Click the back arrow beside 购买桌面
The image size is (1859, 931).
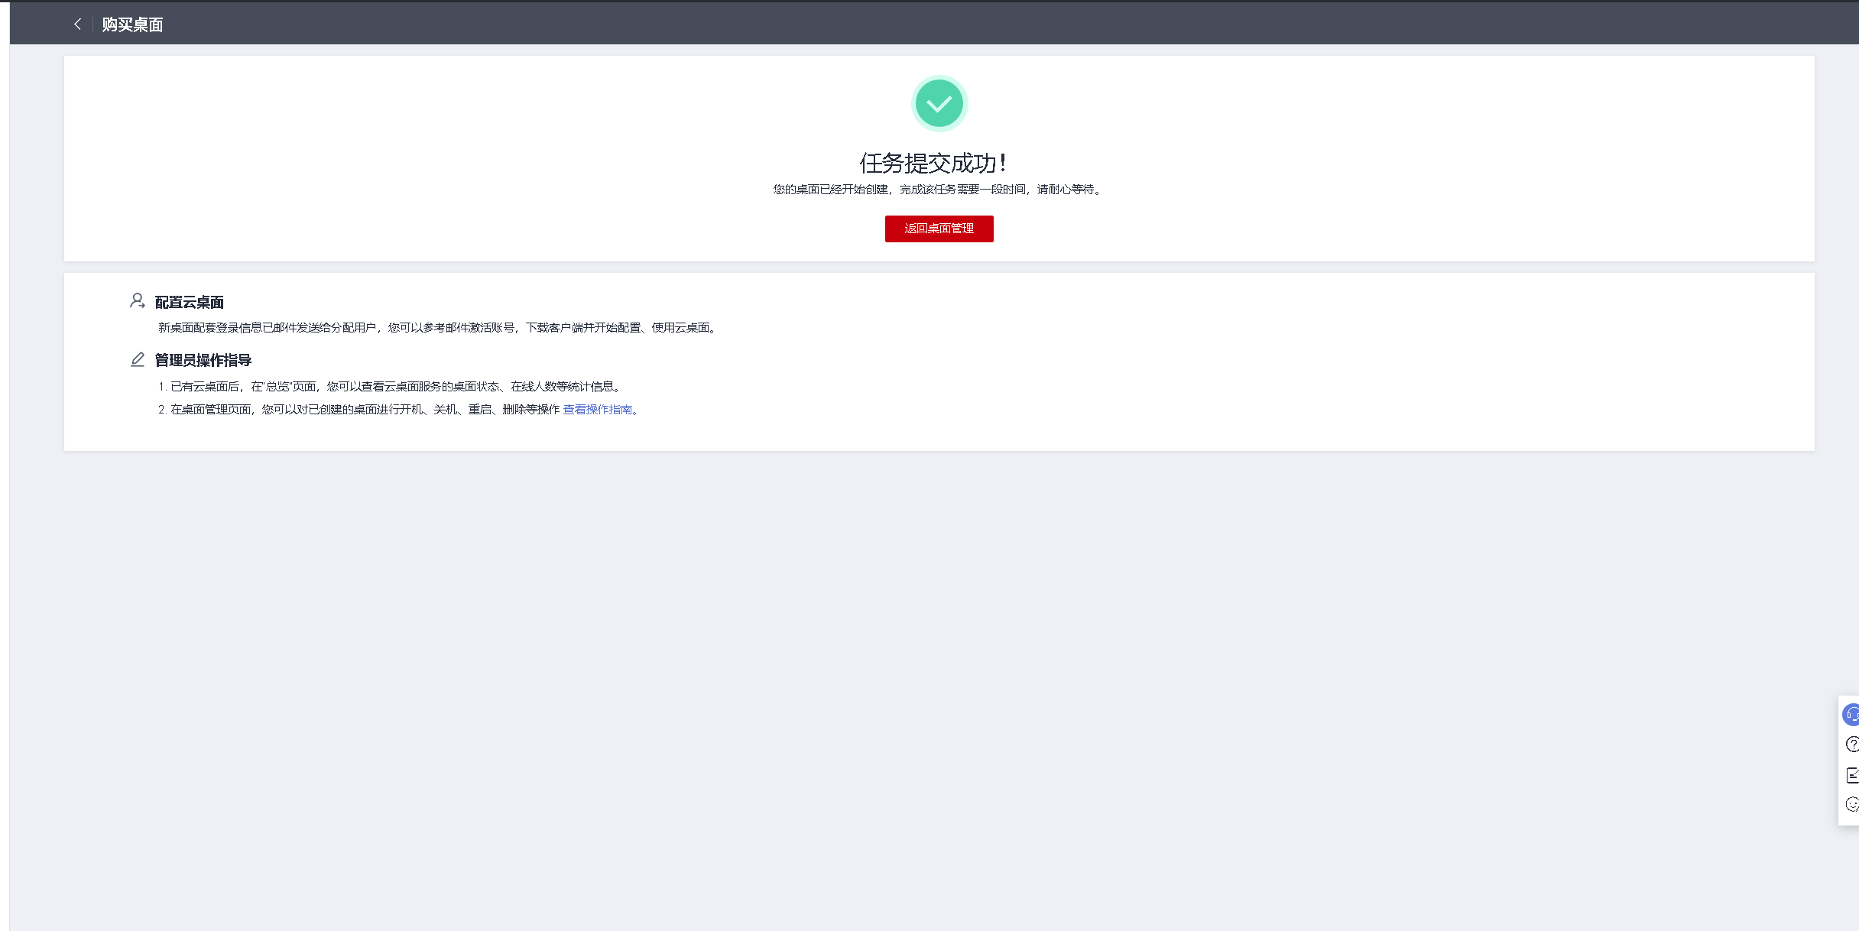tap(77, 24)
